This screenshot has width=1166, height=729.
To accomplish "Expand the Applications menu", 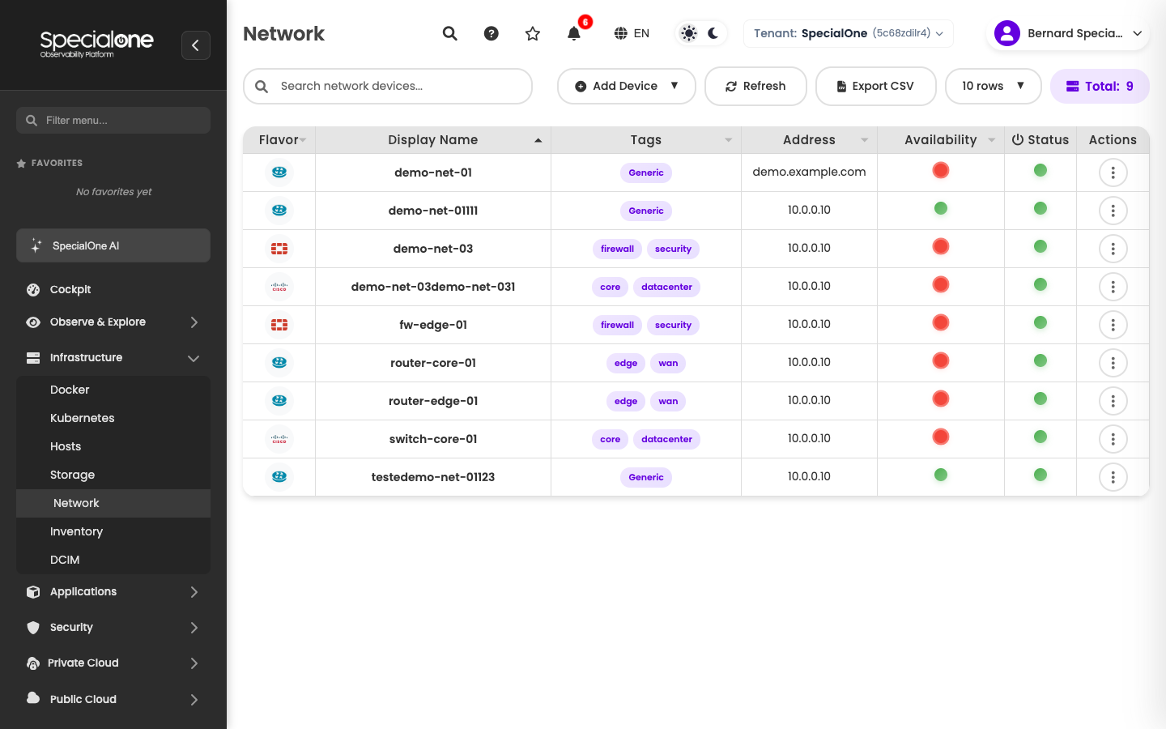I will tap(113, 591).
